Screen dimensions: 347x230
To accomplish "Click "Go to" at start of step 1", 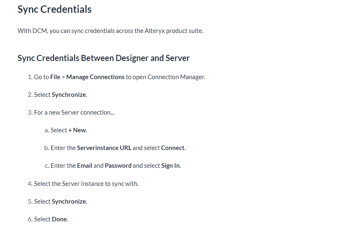I will pos(41,77).
